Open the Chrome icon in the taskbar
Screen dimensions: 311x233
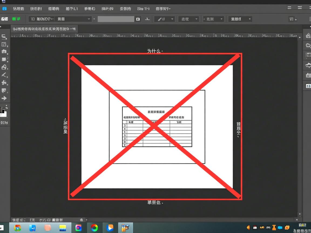[x=94, y=228]
